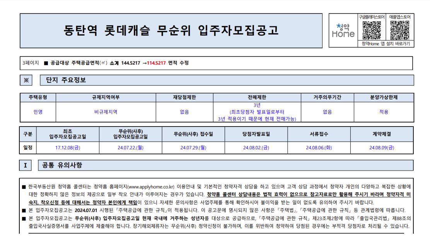The height and width of the screenshot is (236, 430).
Task: Click the www.applyhome.co.kr URL text
Action: click(x=151, y=187)
